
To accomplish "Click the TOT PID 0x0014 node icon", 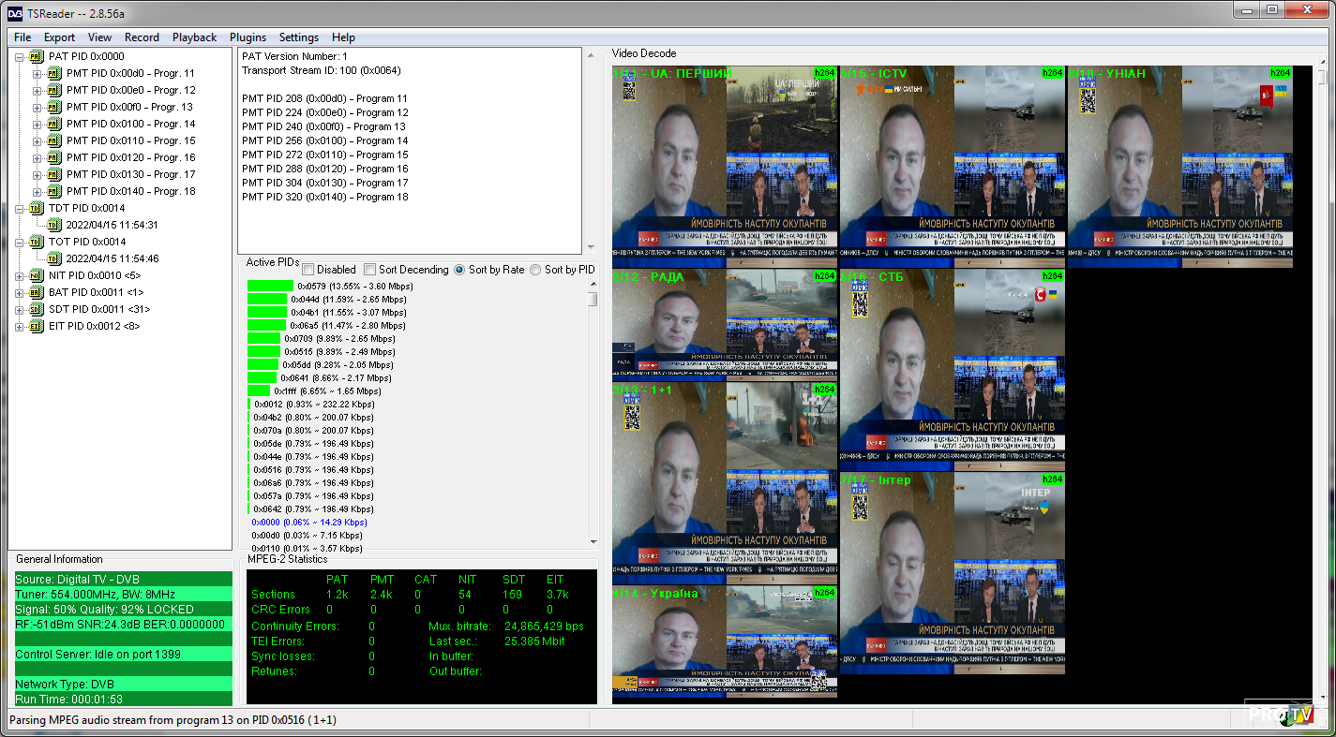I will 37,242.
